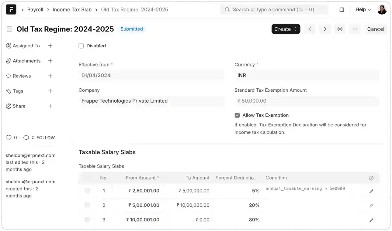The width and height of the screenshot is (392, 231).
Task: Open the notification bell
Action: 342,9
